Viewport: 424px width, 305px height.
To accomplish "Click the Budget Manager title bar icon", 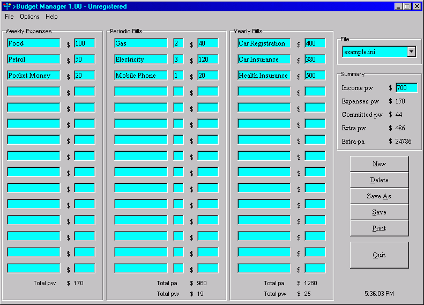I will coord(7,6).
